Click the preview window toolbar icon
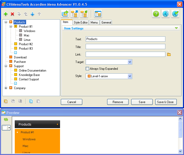The height and width of the screenshot is (155, 184). pos(98,14)
